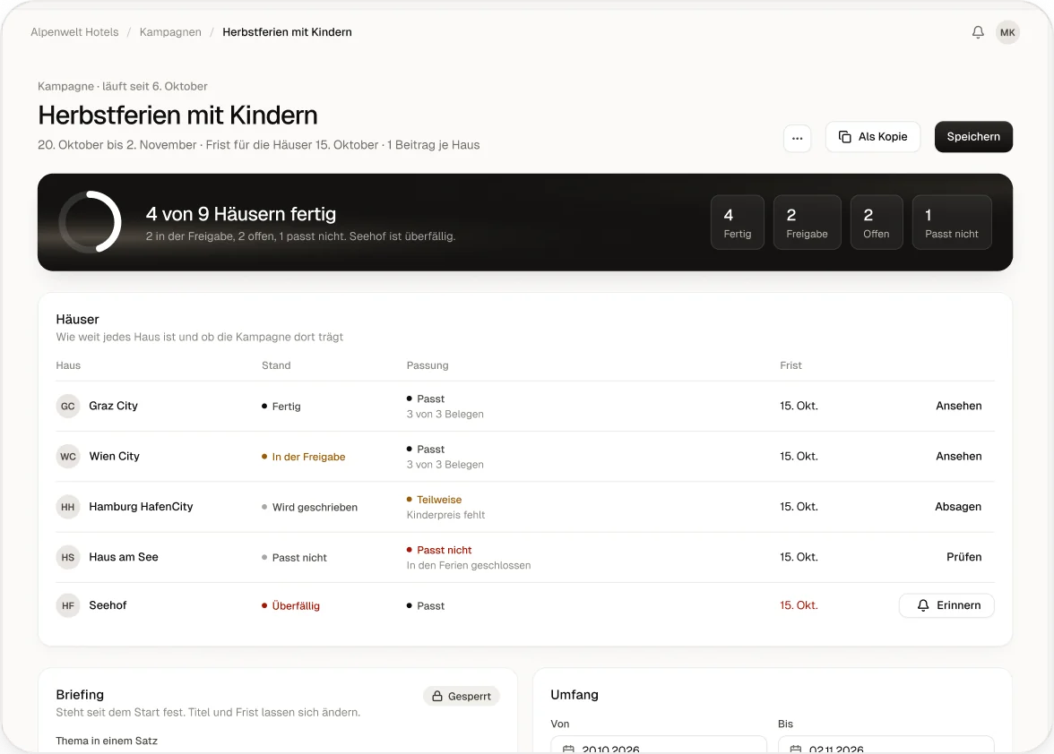Sort by the Frist column header

click(x=790, y=365)
